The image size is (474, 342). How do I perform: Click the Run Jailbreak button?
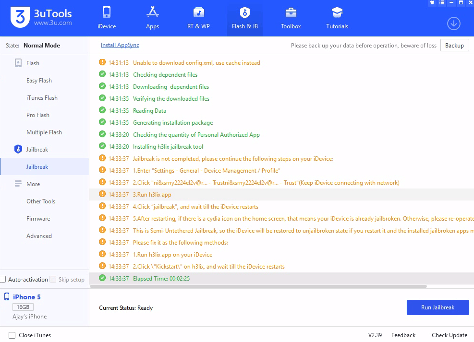(438, 307)
